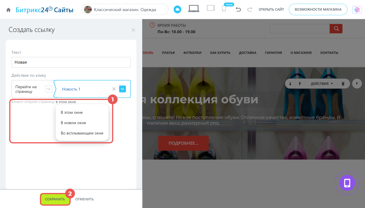Move block down with the down arrow
Viewport: 365px width, 208px height.
pos(290,84)
